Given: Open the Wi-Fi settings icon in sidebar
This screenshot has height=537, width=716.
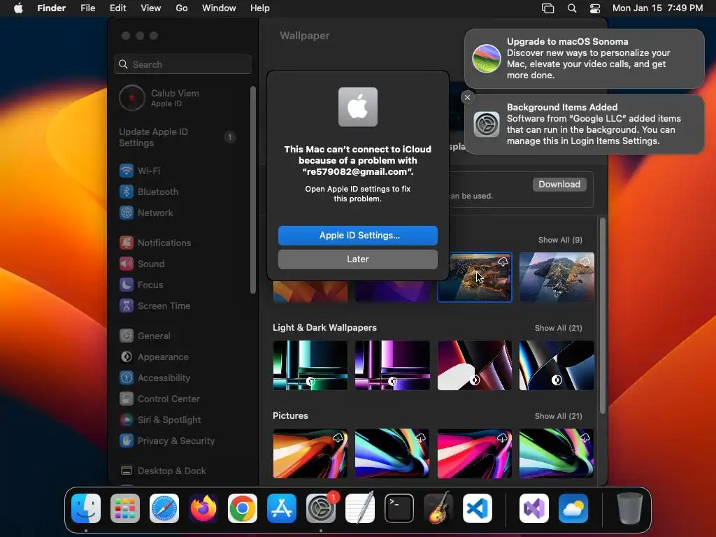Looking at the screenshot, I should tap(127, 171).
